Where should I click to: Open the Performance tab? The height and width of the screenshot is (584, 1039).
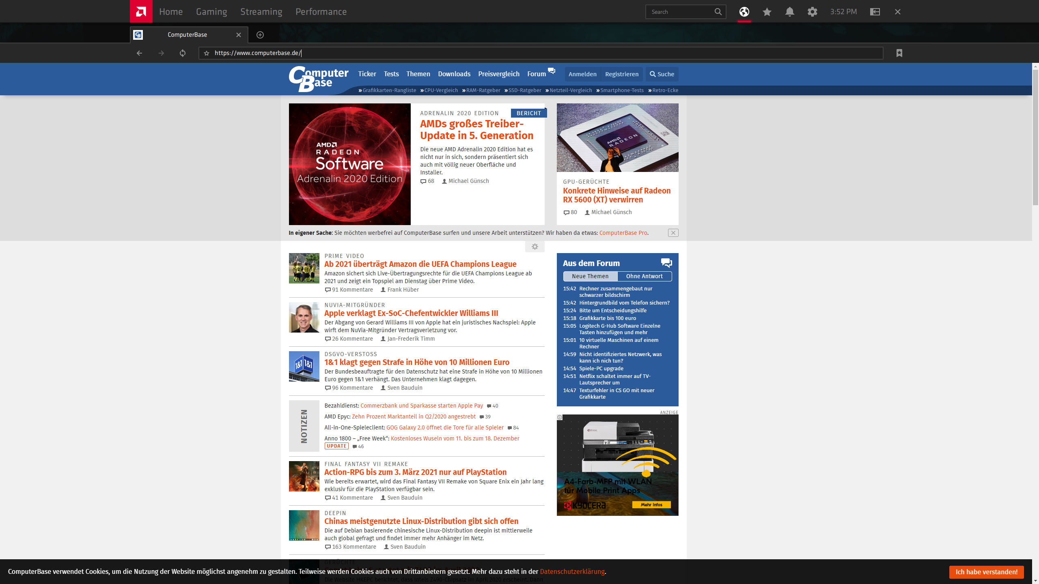(x=321, y=12)
